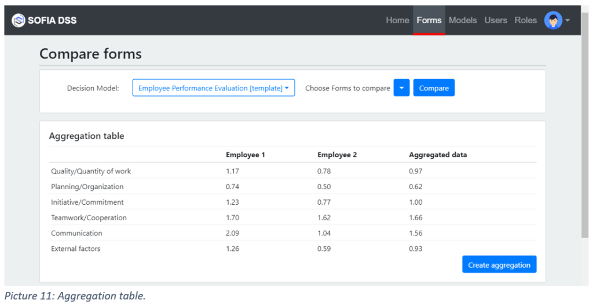Click the Compare button
This screenshot has width=593, height=307.
[434, 88]
